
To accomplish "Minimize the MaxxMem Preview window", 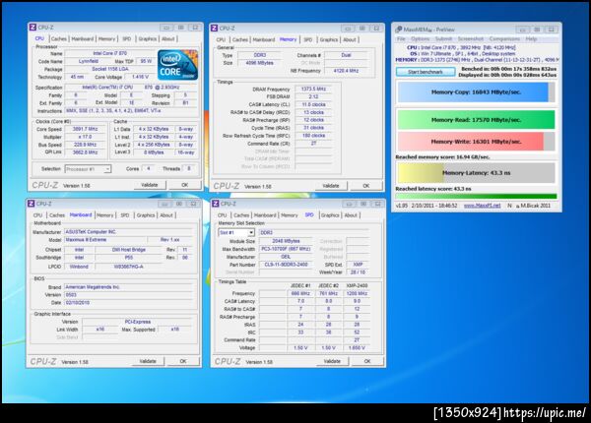I will pos(522,30).
